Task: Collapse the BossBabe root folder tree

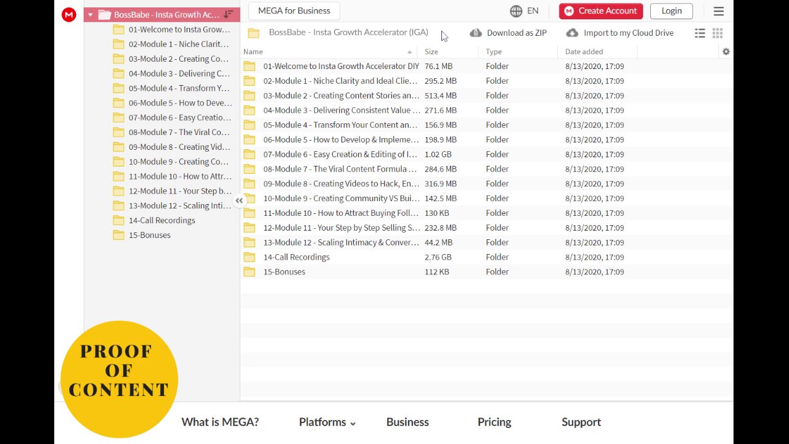Action: [91, 15]
